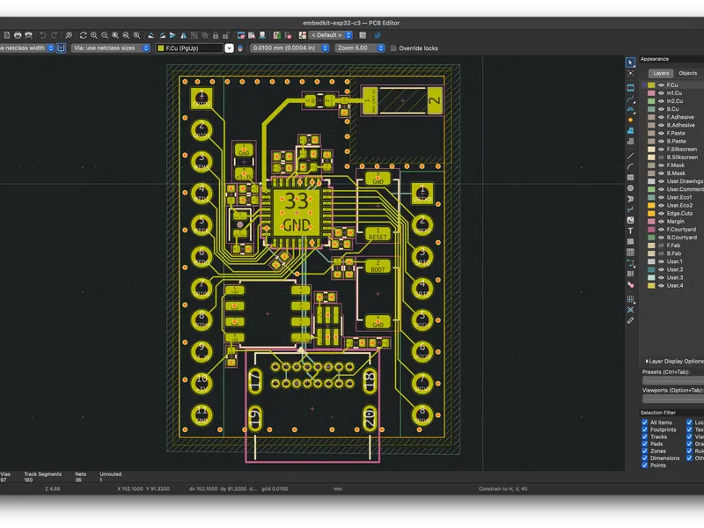Open Via: use netclass sizes dropdown
Screen dimensions: 704x528
[x=111, y=48]
